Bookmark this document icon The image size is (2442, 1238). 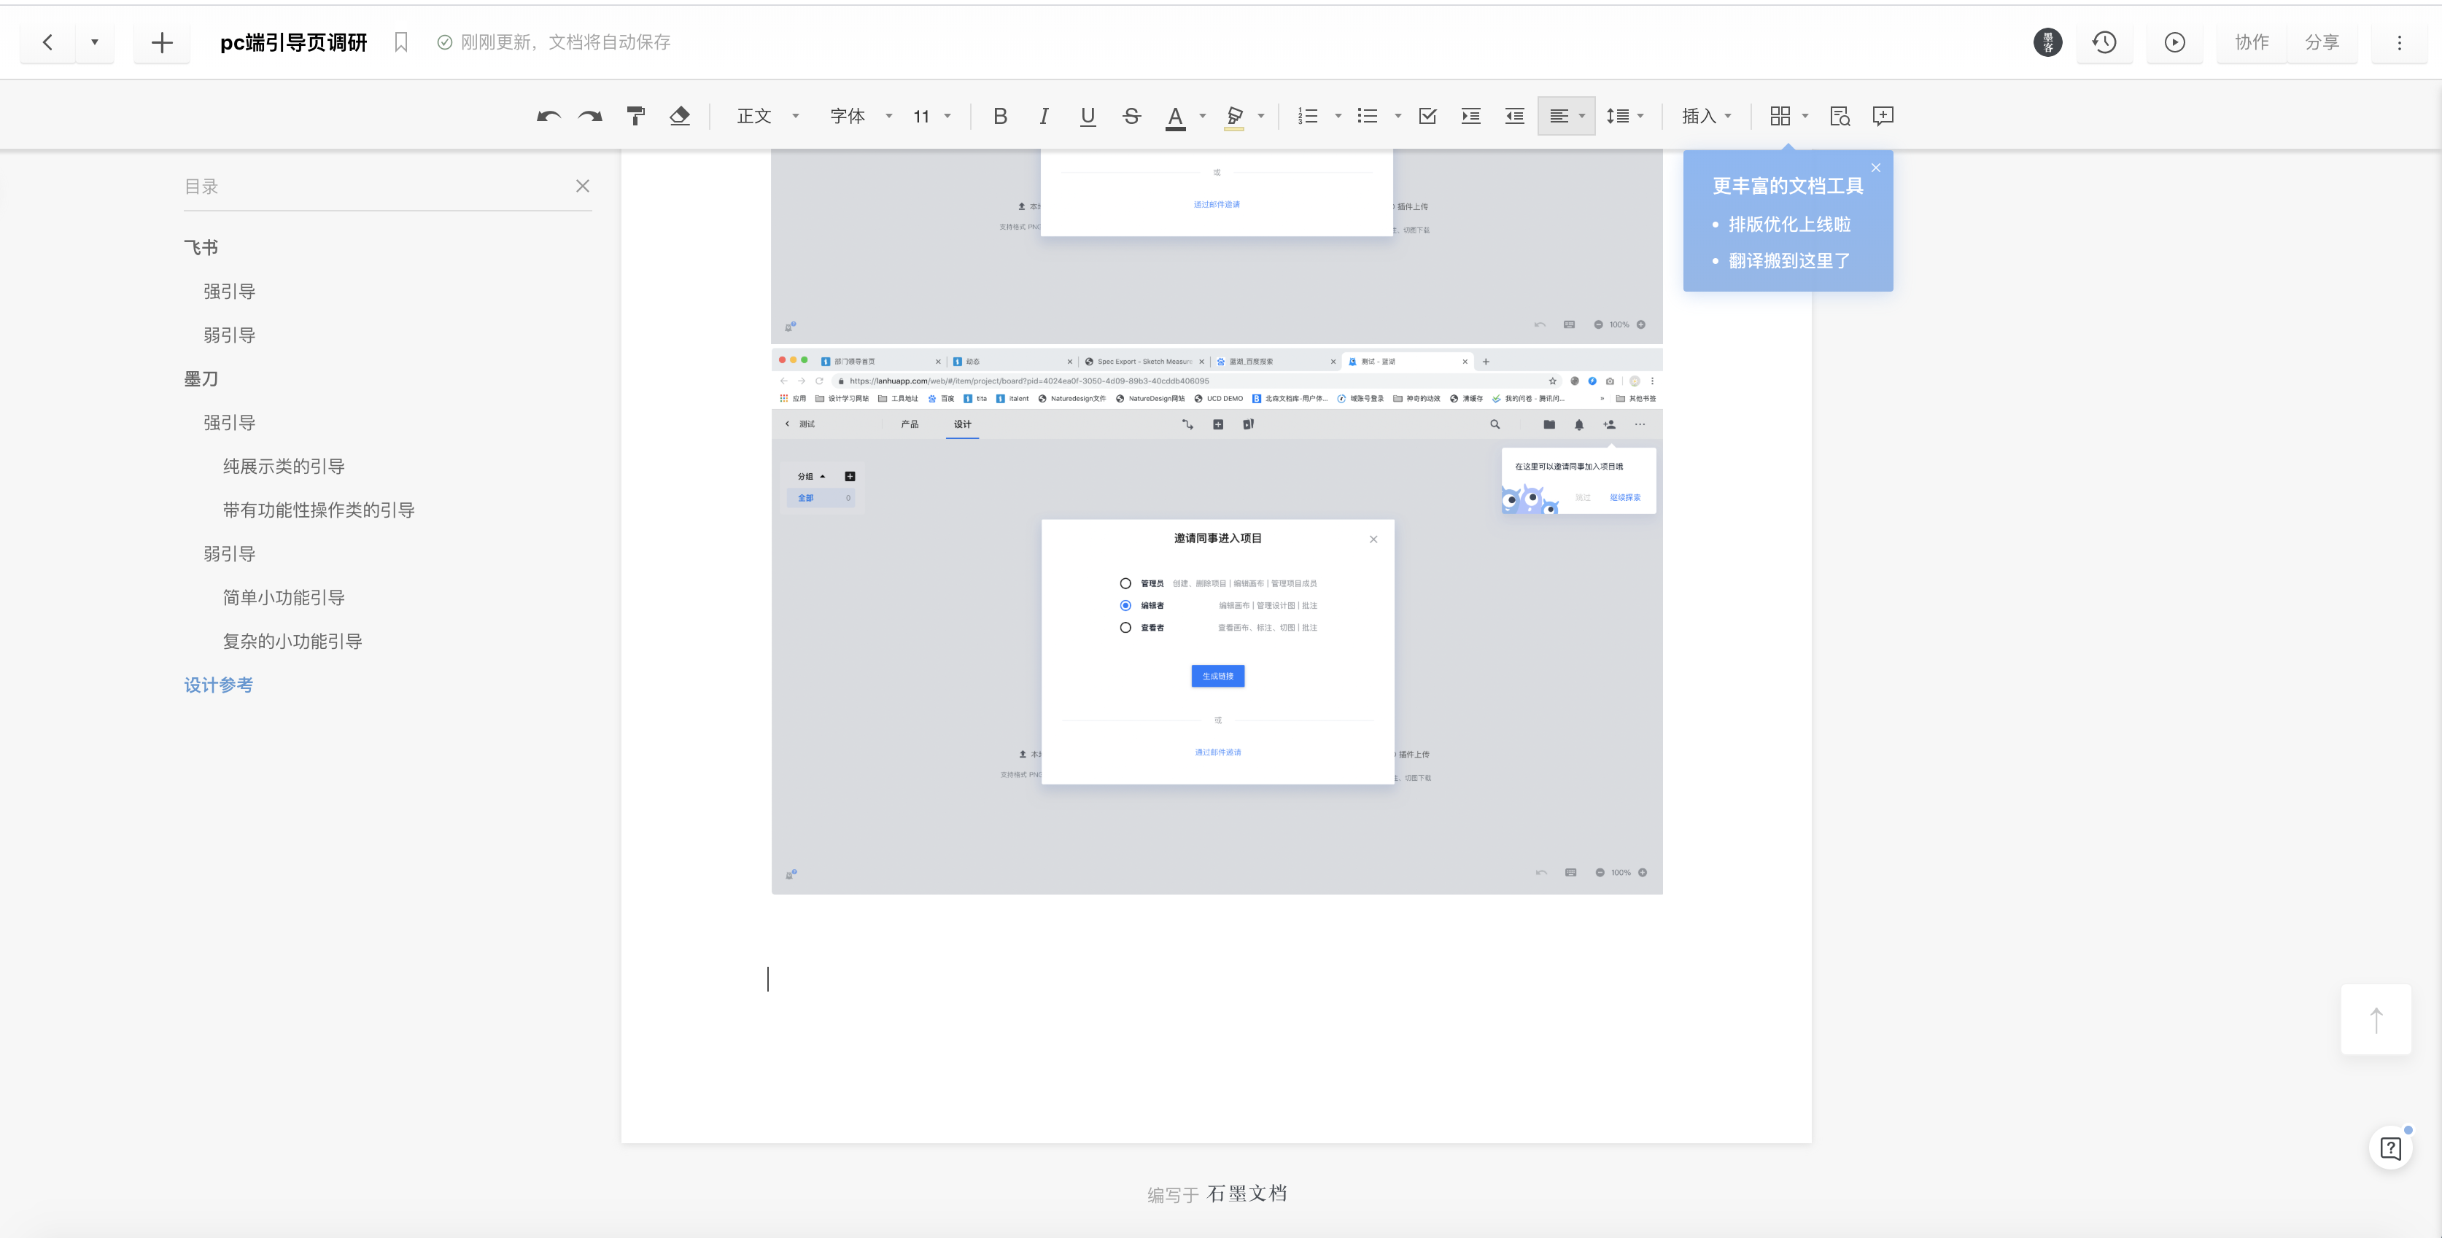click(401, 42)
